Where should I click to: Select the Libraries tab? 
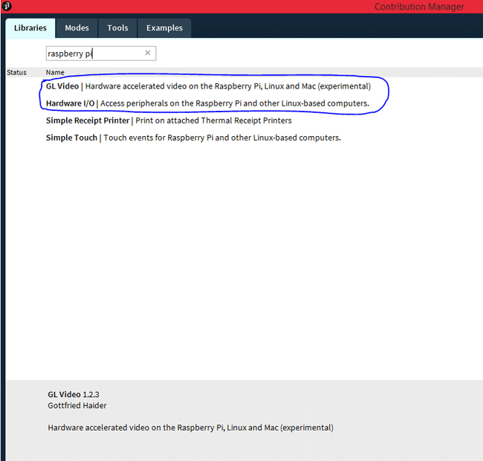coord(30,28)
